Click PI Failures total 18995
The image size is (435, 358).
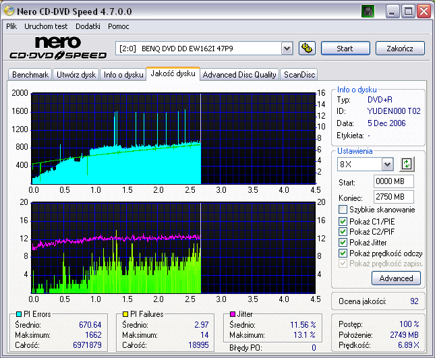click(x=198, y=345)
